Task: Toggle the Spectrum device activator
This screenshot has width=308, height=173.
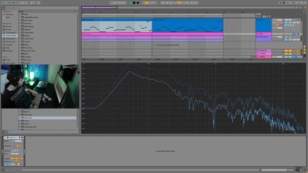Action: [x=5, y=137]
